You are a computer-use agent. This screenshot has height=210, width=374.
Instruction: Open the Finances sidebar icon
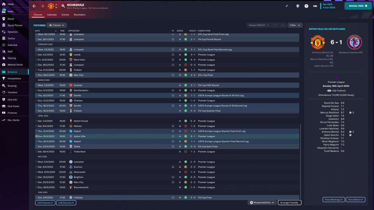(4, 113)
